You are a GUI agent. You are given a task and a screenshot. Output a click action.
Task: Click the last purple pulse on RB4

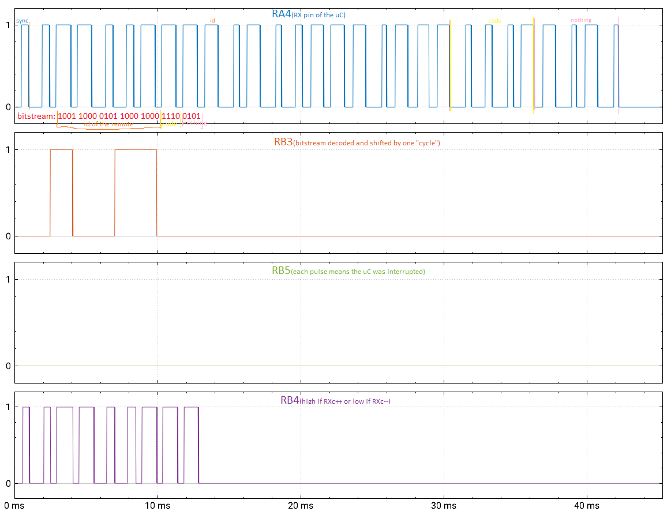[192, 445]
